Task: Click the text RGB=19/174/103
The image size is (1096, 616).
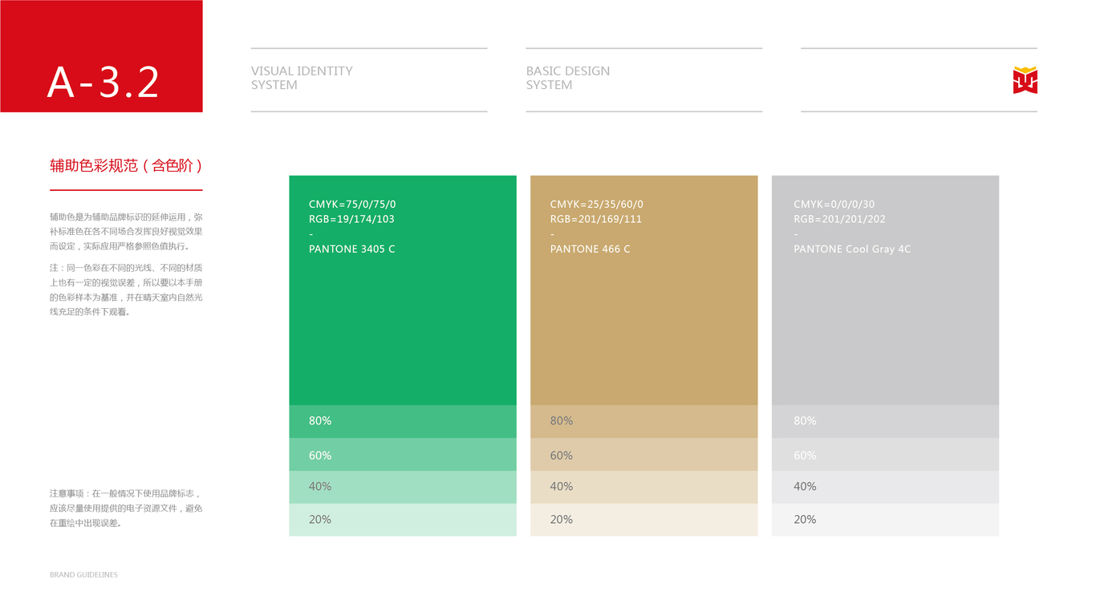Action: [x=351, y=219]
